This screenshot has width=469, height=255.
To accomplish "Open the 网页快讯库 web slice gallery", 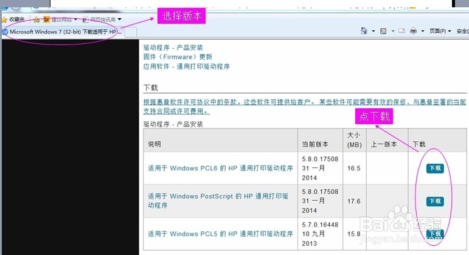I will tap(99, 19).
